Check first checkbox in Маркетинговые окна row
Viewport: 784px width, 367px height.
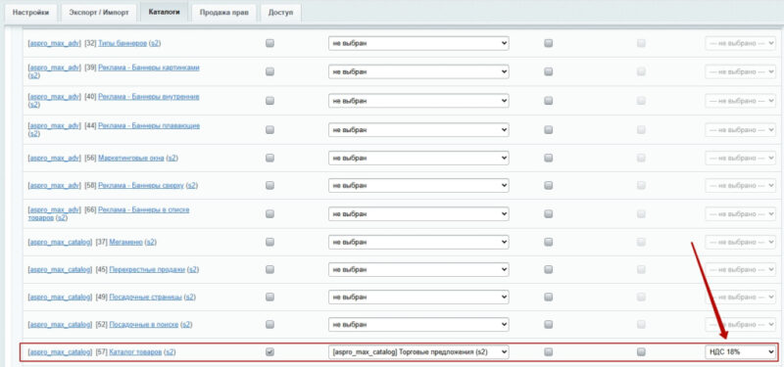[270, 158]
